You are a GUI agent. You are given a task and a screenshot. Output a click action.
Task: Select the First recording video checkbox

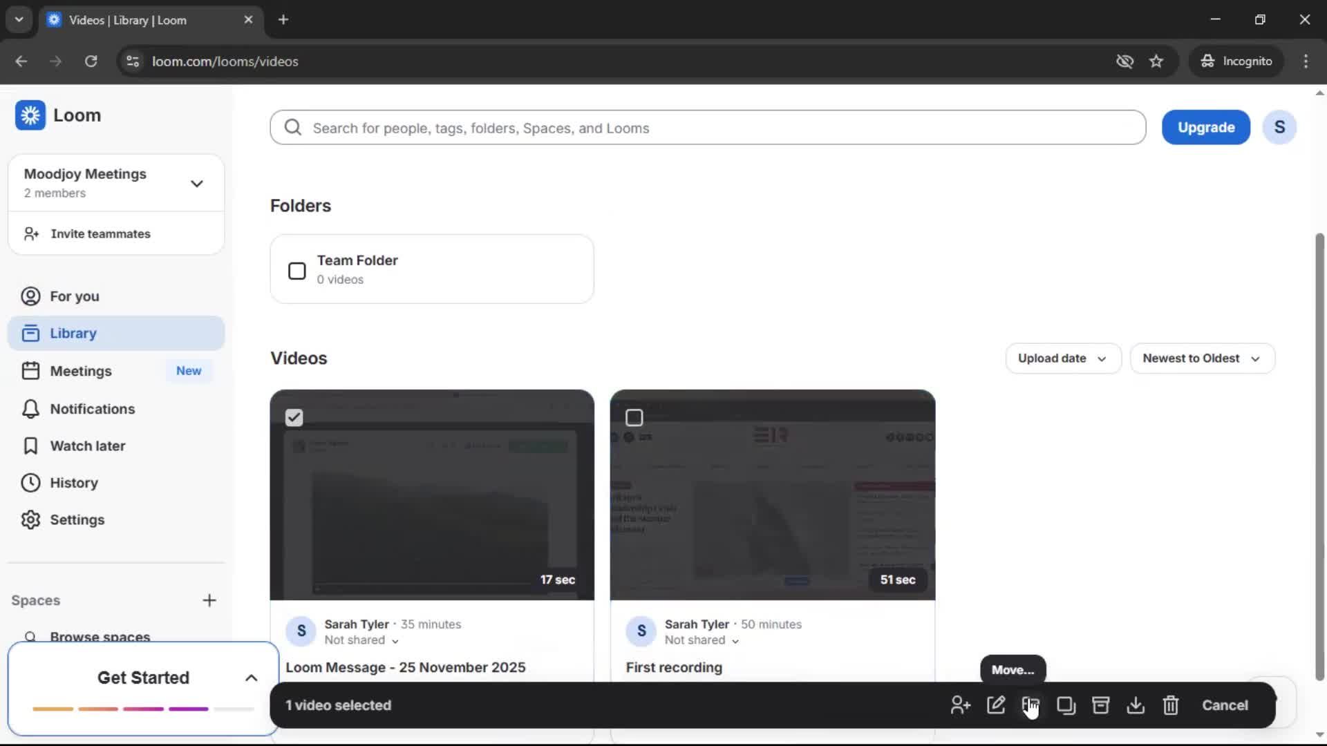pos(634,417)
